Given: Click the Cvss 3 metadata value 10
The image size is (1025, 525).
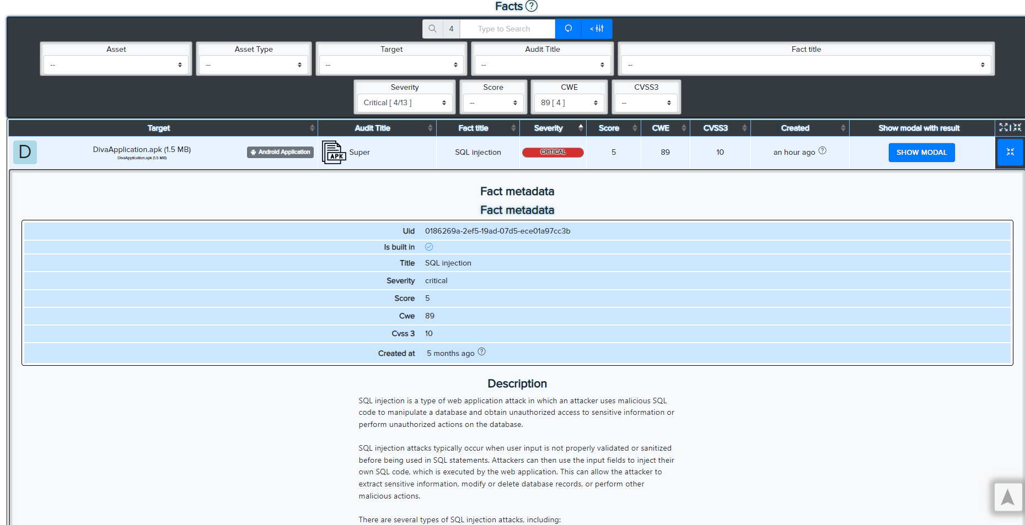Looking at the screenshot, I should (x=428, y=333).
